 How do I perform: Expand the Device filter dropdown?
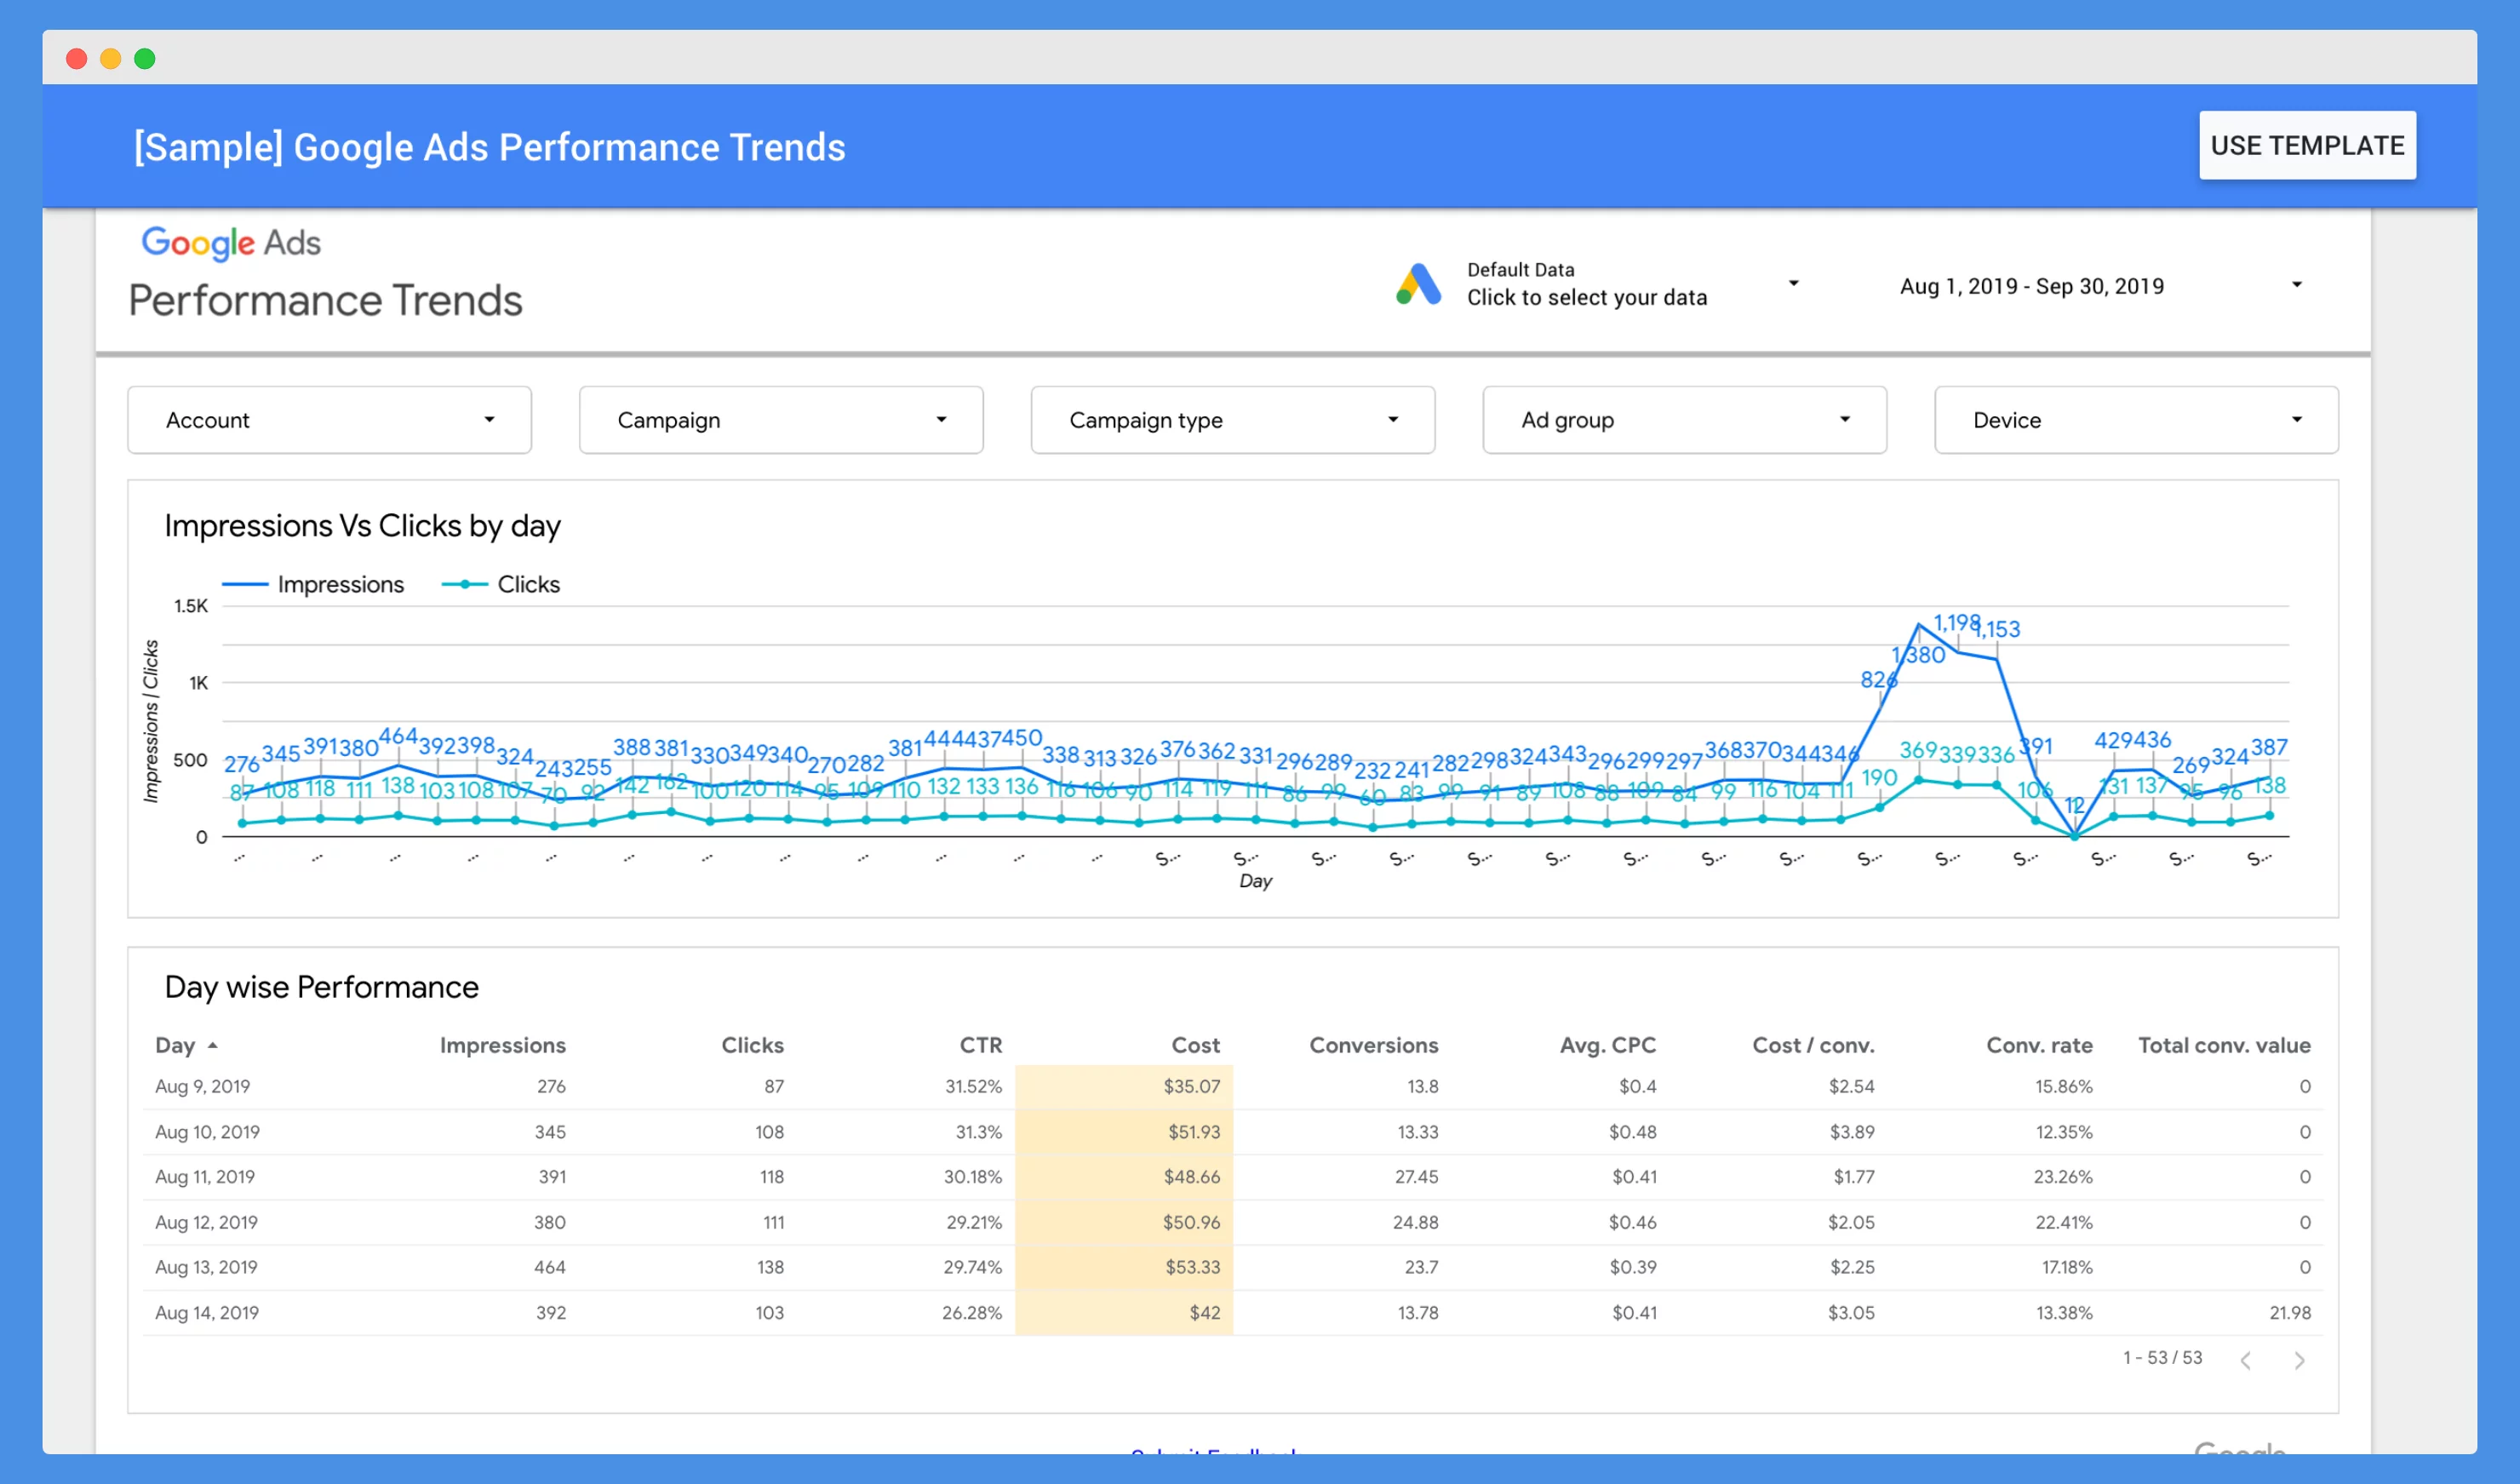tap(2136, 420)
